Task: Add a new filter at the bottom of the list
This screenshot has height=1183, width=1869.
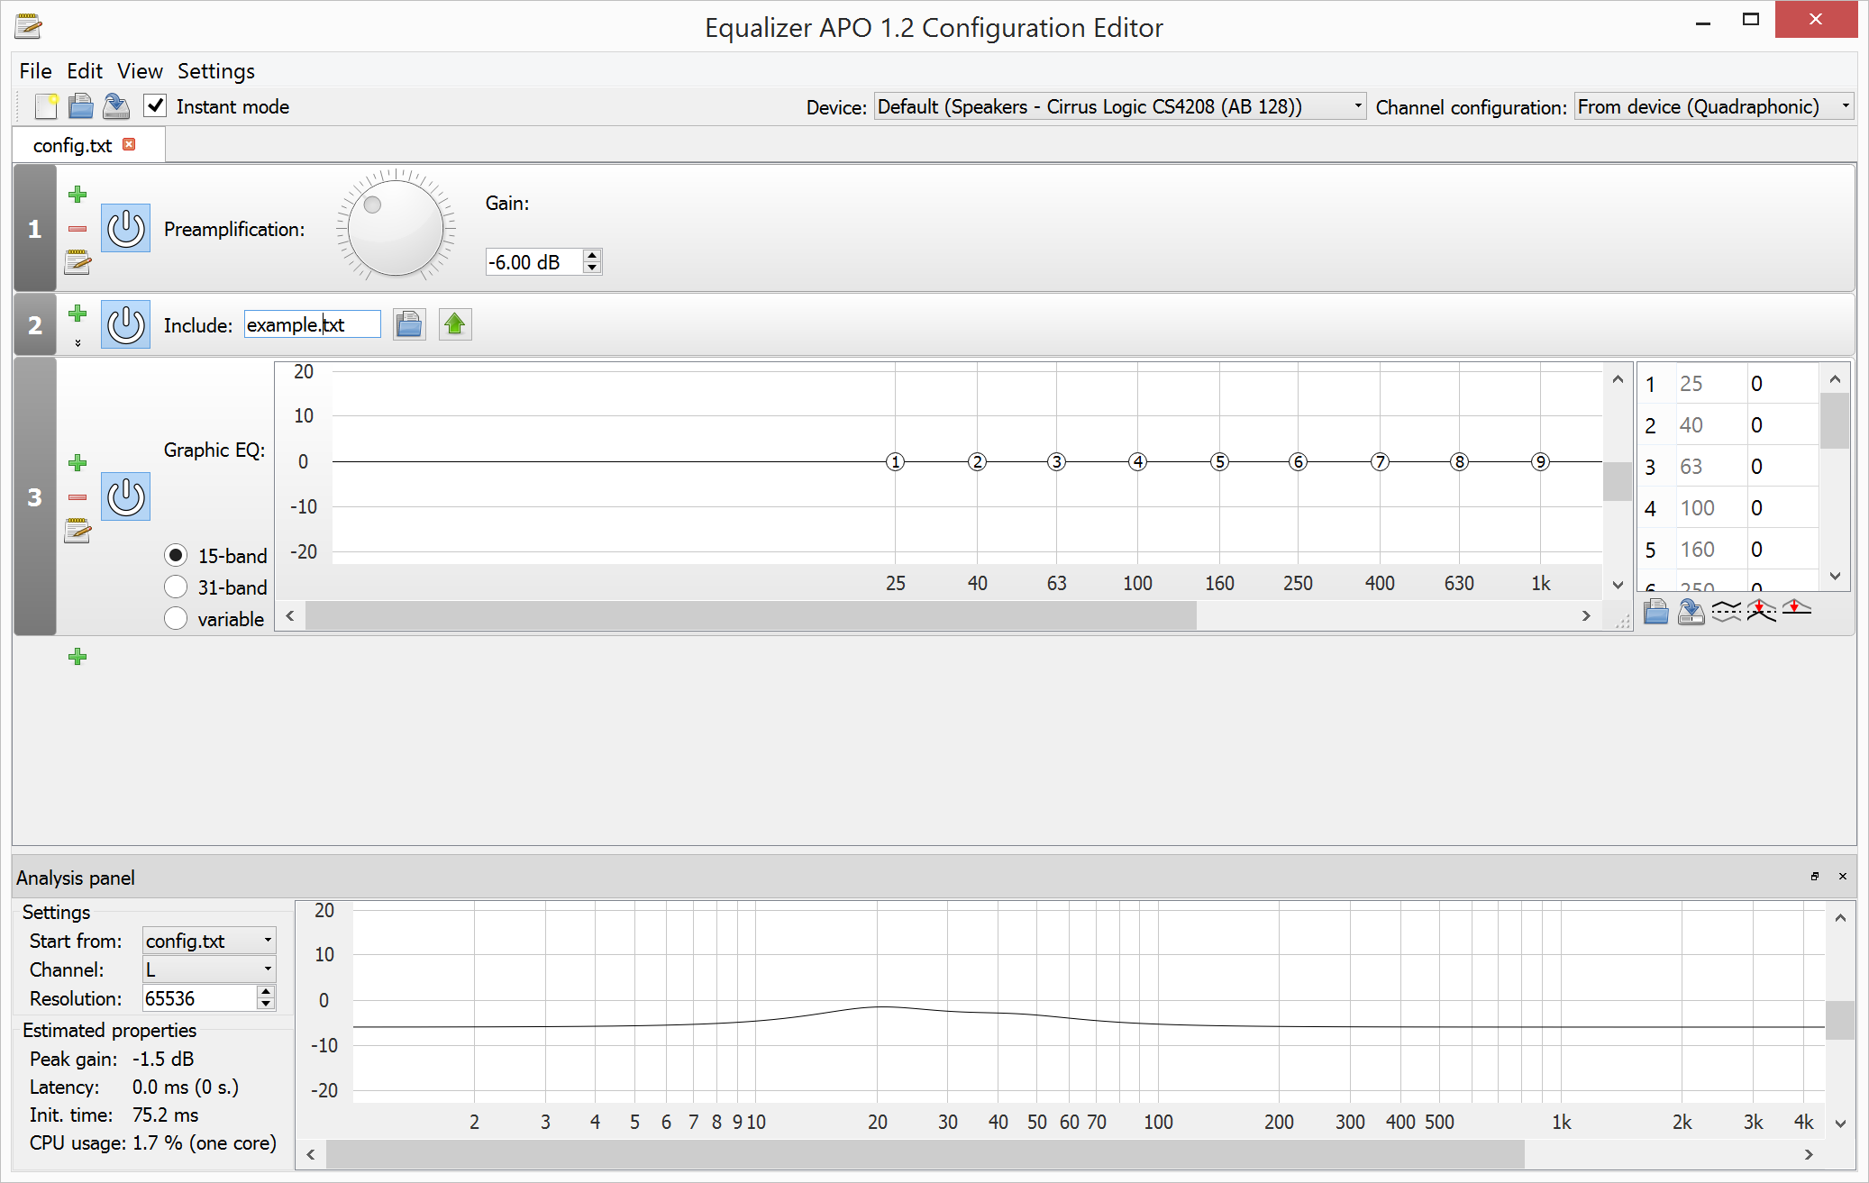Action: coord(77,656)
